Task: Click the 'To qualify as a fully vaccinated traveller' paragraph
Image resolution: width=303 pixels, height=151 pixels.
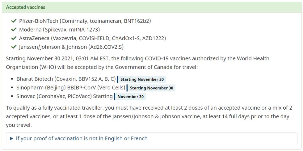Action: (x=148, y=116)
